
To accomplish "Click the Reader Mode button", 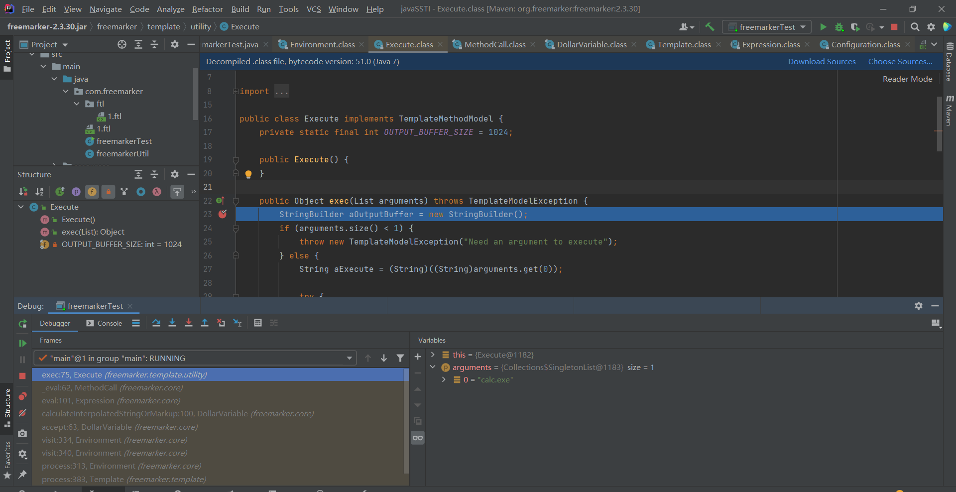I will 907,79.
